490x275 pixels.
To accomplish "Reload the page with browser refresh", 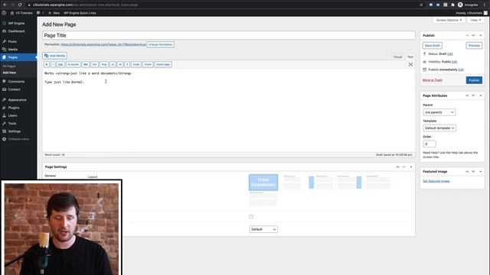I will (20, 5).
